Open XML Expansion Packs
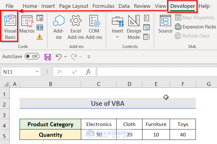The image size is (217, 144). [x=196, y=27]
